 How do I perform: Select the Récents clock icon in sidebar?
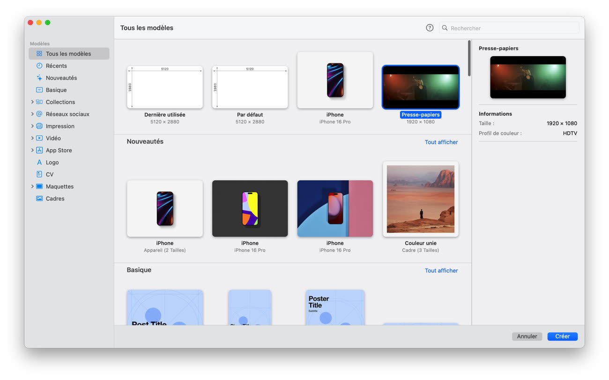pyautogui.click(x=39, y=66)
